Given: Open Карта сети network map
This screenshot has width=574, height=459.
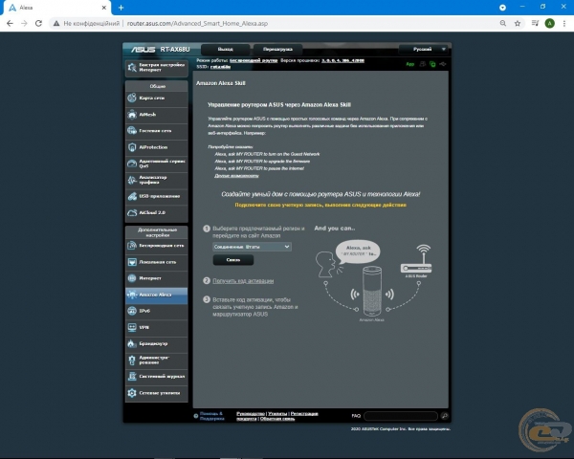Looking at the screenshot, I should (157, 98).
